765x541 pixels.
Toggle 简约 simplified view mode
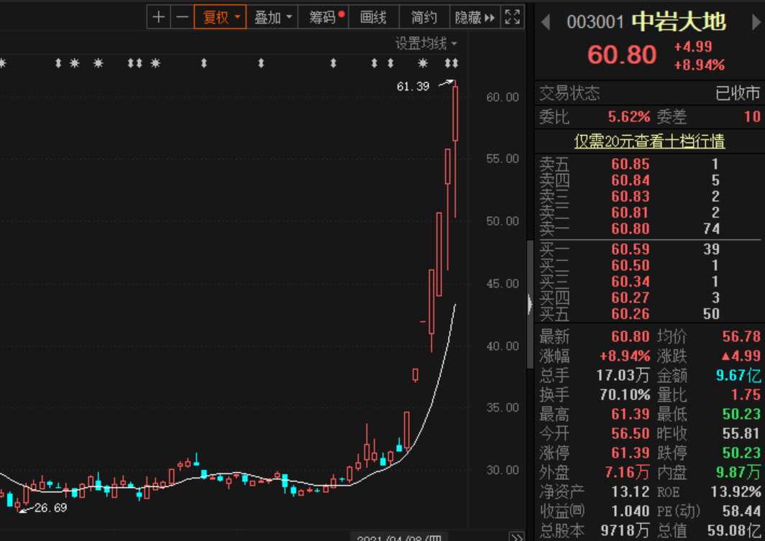click(423, 17)
